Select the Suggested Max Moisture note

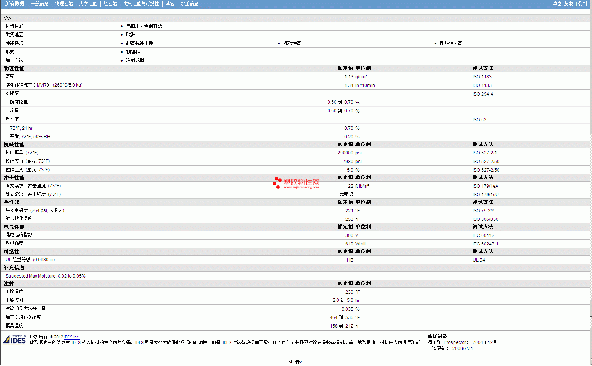[46, 276]
